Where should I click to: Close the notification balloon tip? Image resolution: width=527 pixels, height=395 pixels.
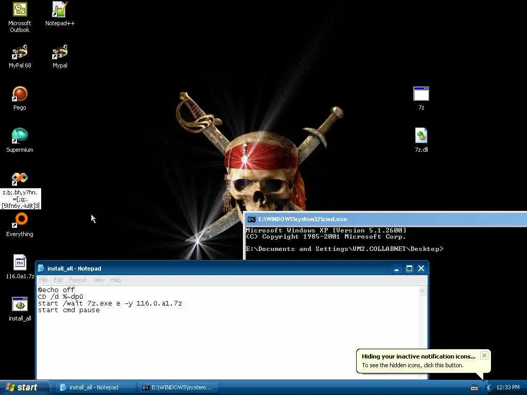coord(484,355)
